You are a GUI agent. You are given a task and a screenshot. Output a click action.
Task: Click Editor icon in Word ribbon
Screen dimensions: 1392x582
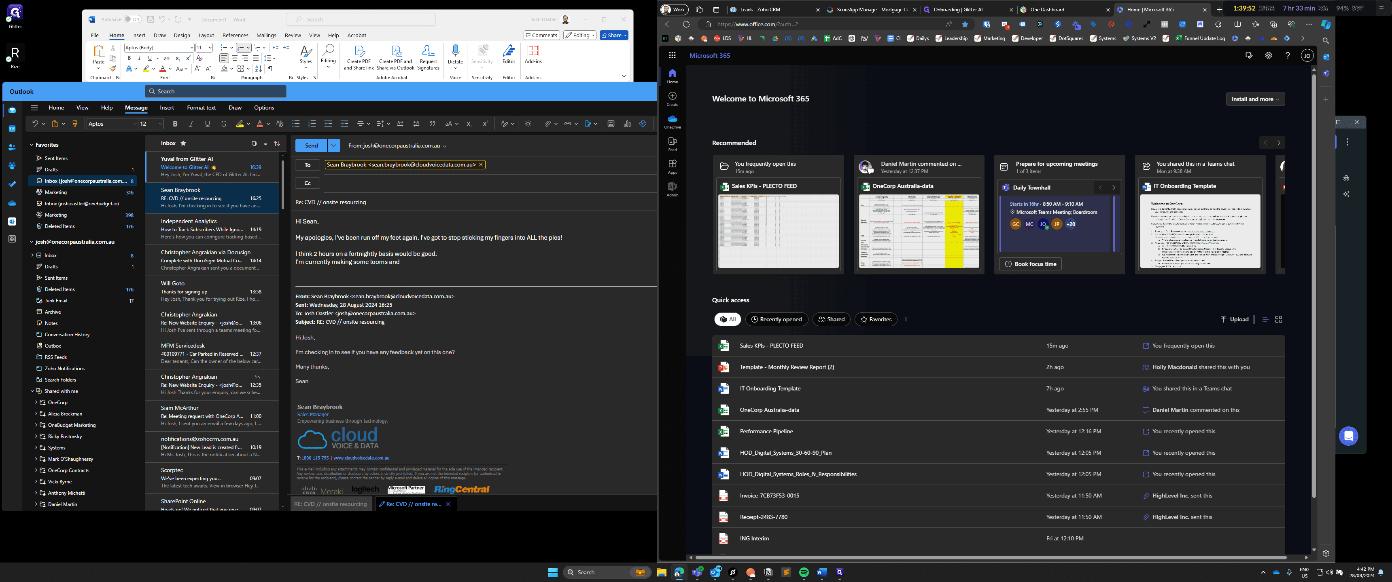[x=509, y=55]
